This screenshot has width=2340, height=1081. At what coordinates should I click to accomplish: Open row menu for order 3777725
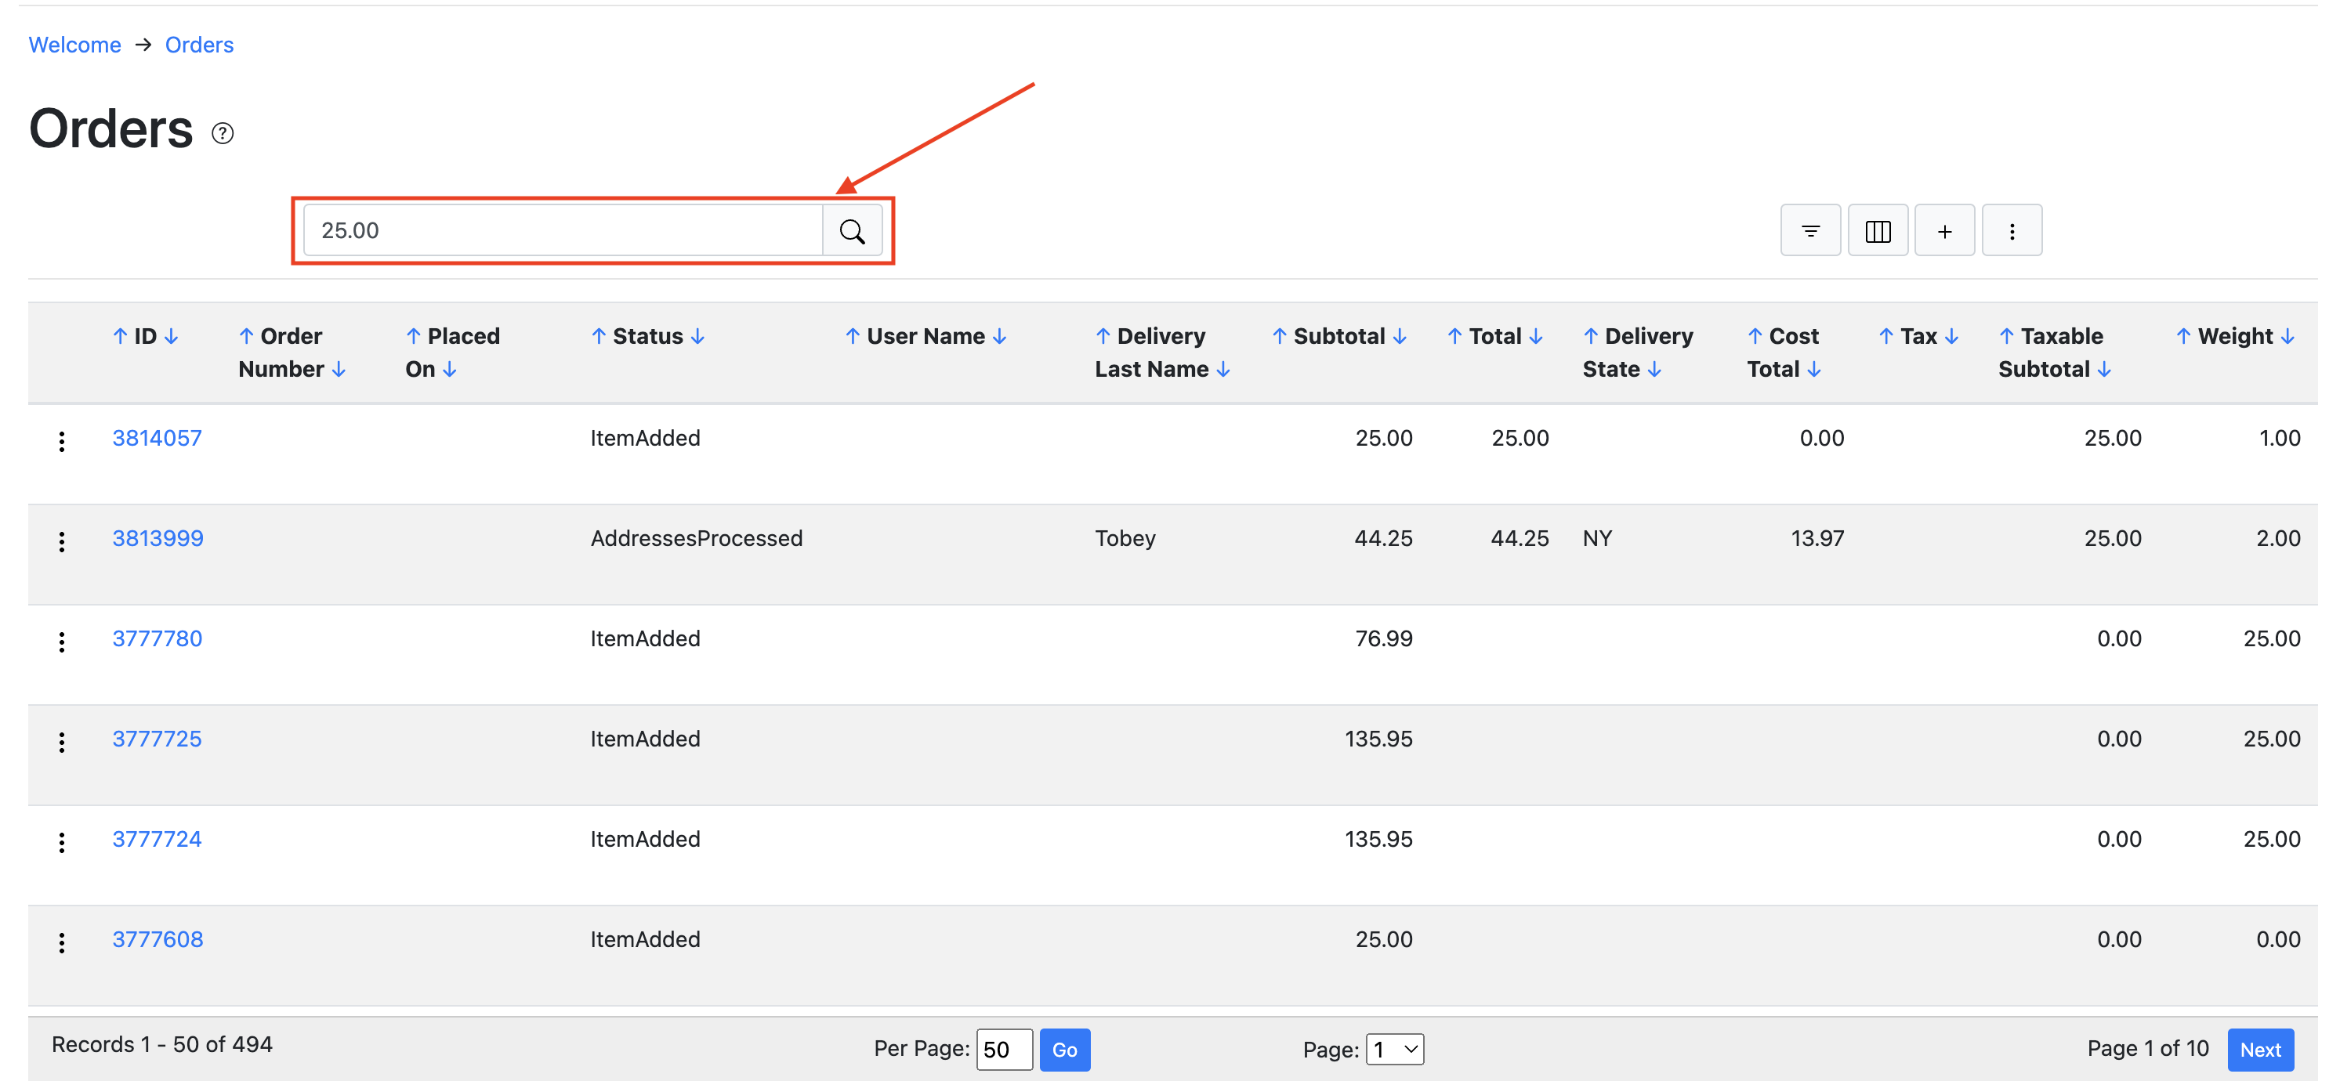pyautogui.click(x=62, y=743)
